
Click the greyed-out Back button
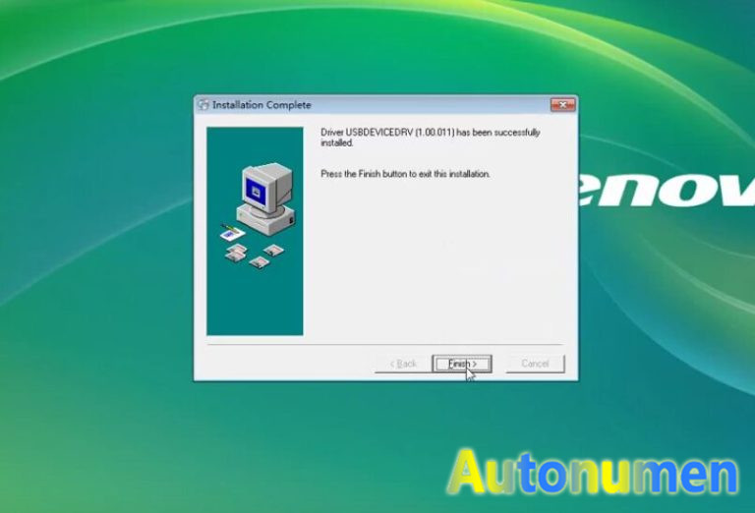(403, 364)
